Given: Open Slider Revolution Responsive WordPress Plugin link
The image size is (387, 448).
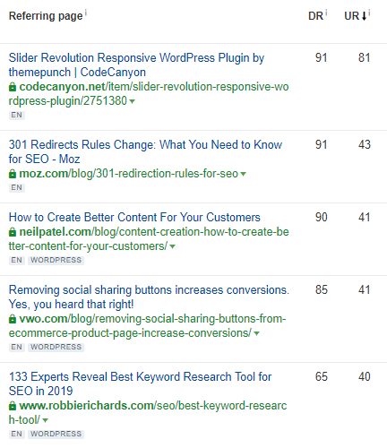Looking at the screenshot, I should [x=136, y=65].
